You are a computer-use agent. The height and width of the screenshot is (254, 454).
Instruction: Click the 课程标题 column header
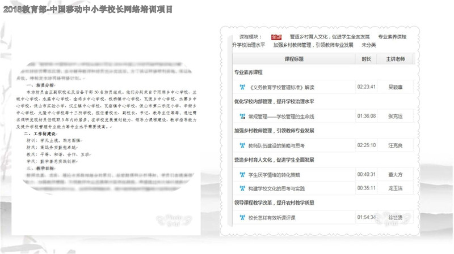293,59
